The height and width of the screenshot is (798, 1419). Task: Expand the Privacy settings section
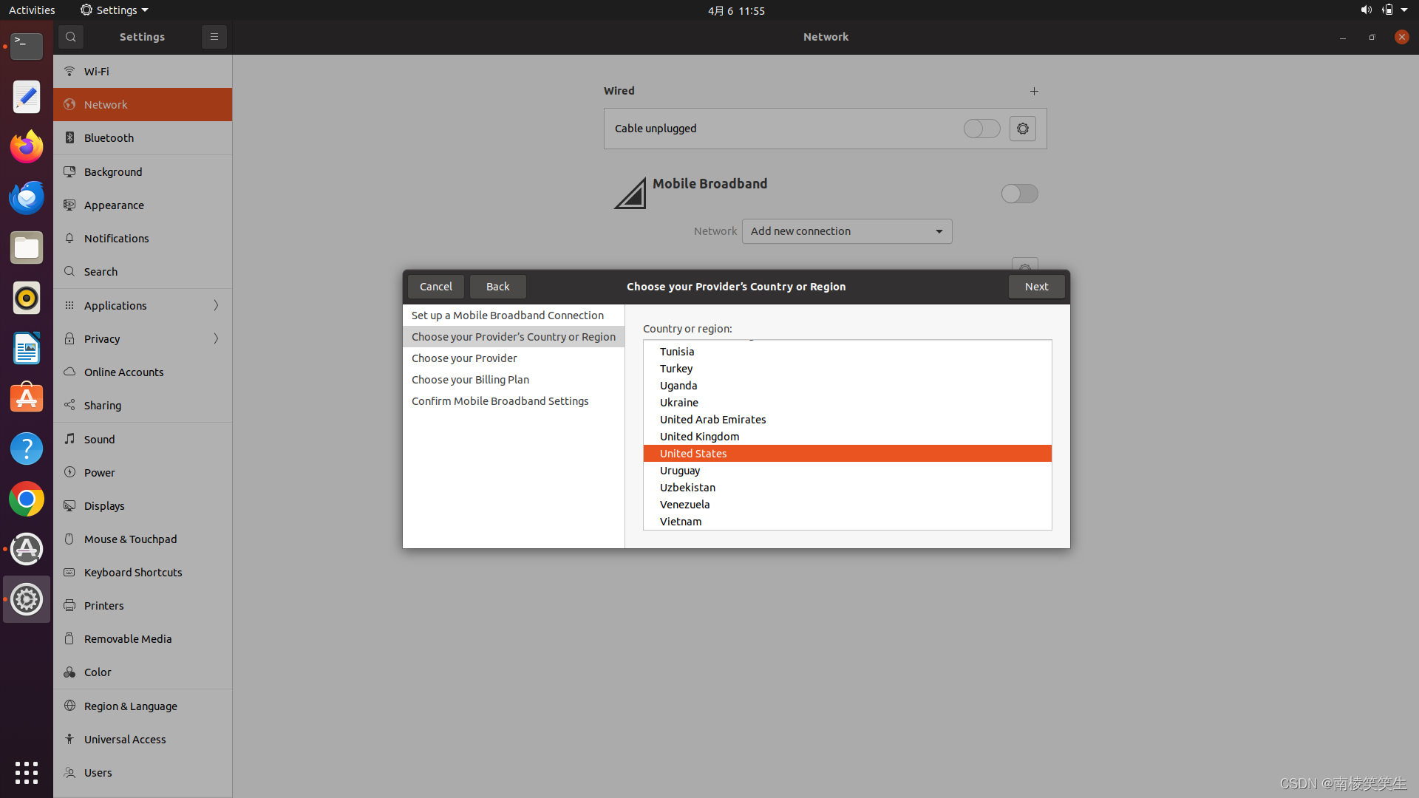point(143,339)
